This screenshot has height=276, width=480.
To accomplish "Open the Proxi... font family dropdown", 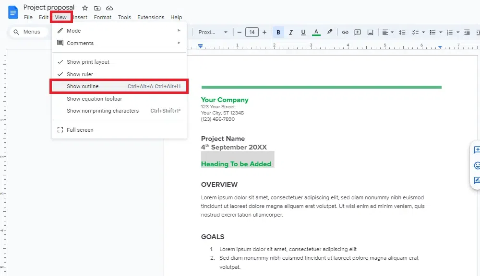I will (x=213, y=32).
